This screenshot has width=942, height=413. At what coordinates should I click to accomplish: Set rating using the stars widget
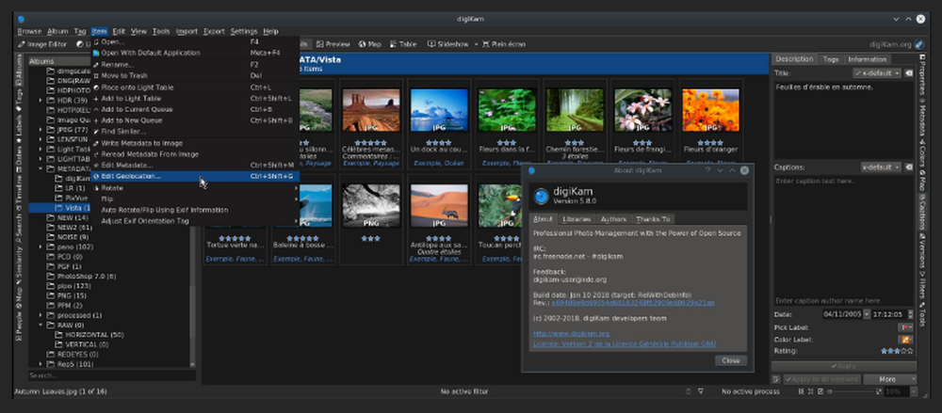pos(897,351)
